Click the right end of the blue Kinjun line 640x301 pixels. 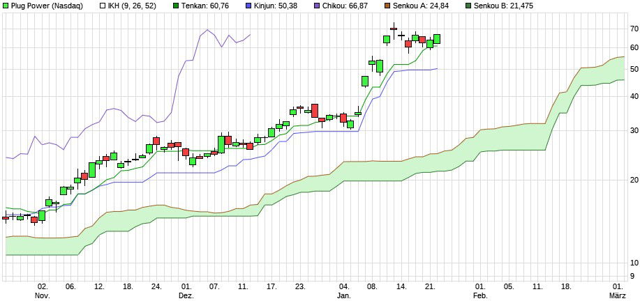coord(437,68)
